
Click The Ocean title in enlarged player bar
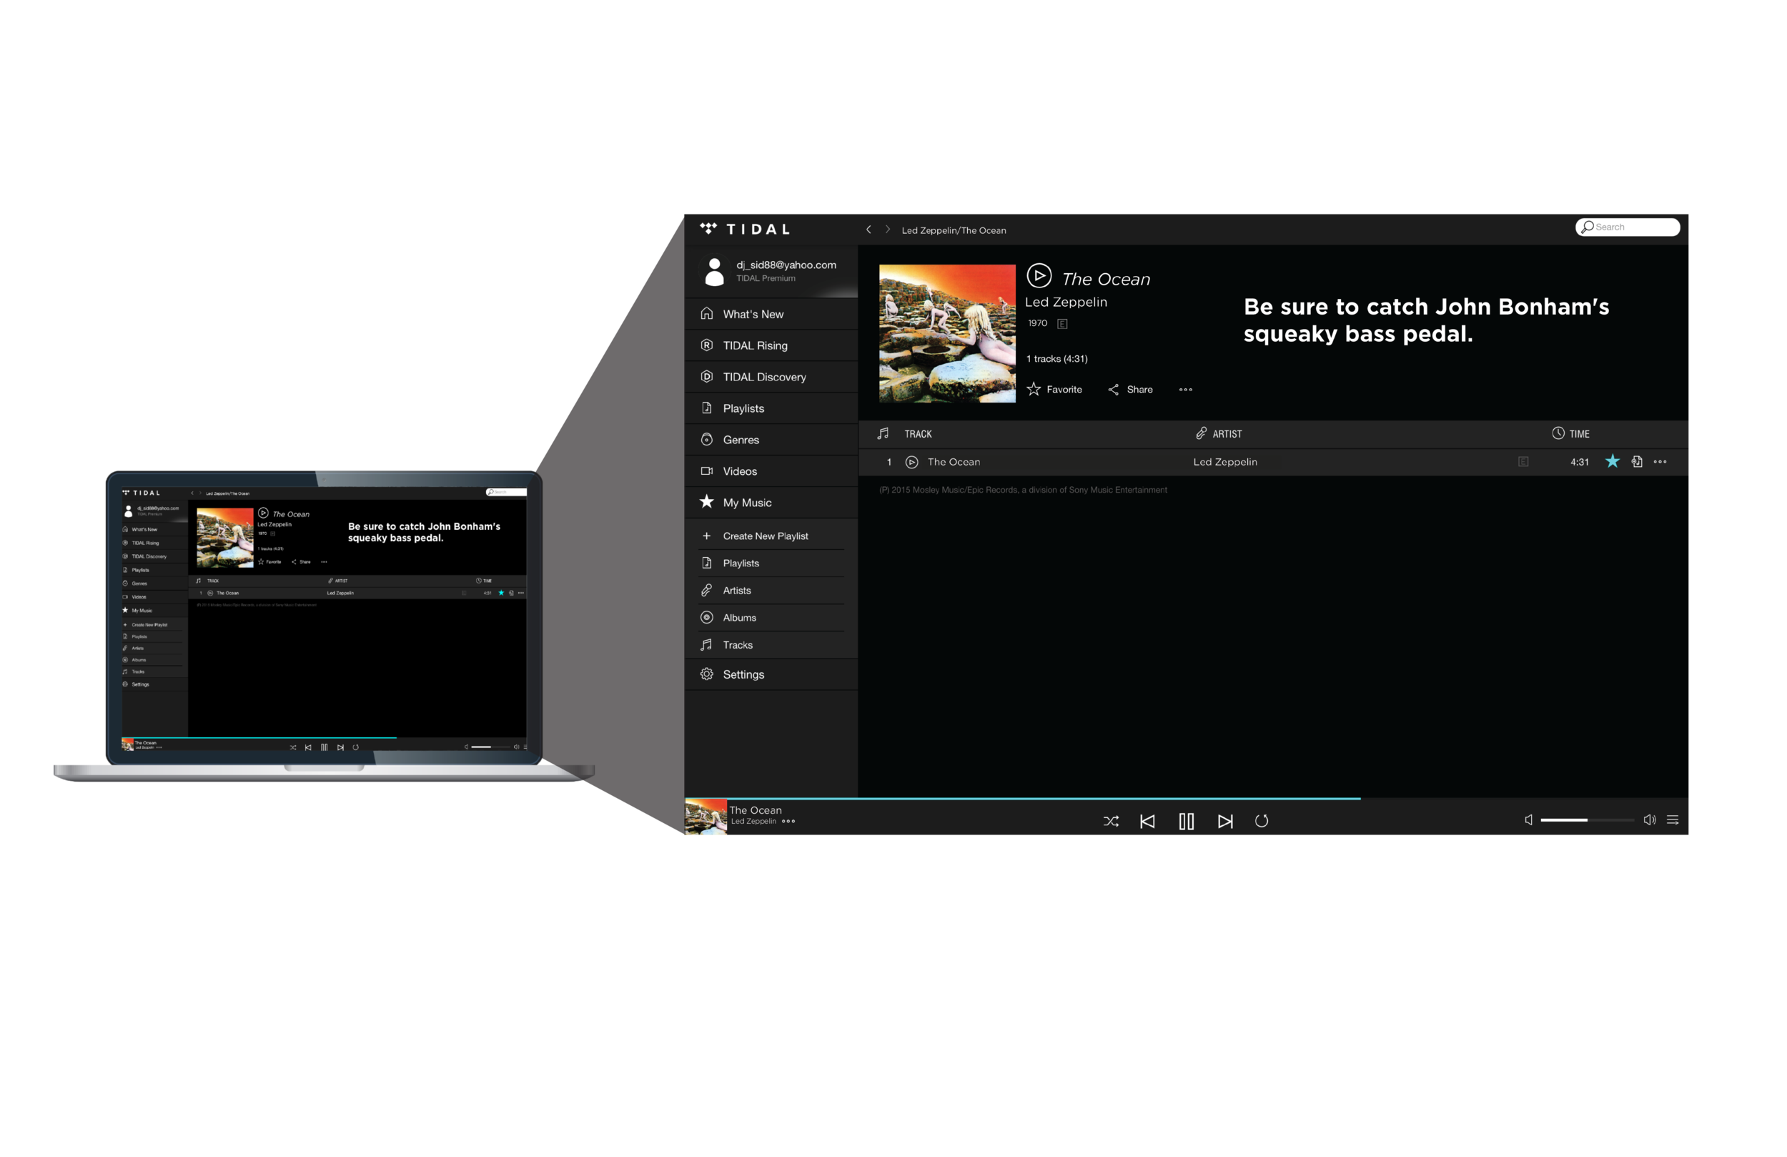click(756, 811)
